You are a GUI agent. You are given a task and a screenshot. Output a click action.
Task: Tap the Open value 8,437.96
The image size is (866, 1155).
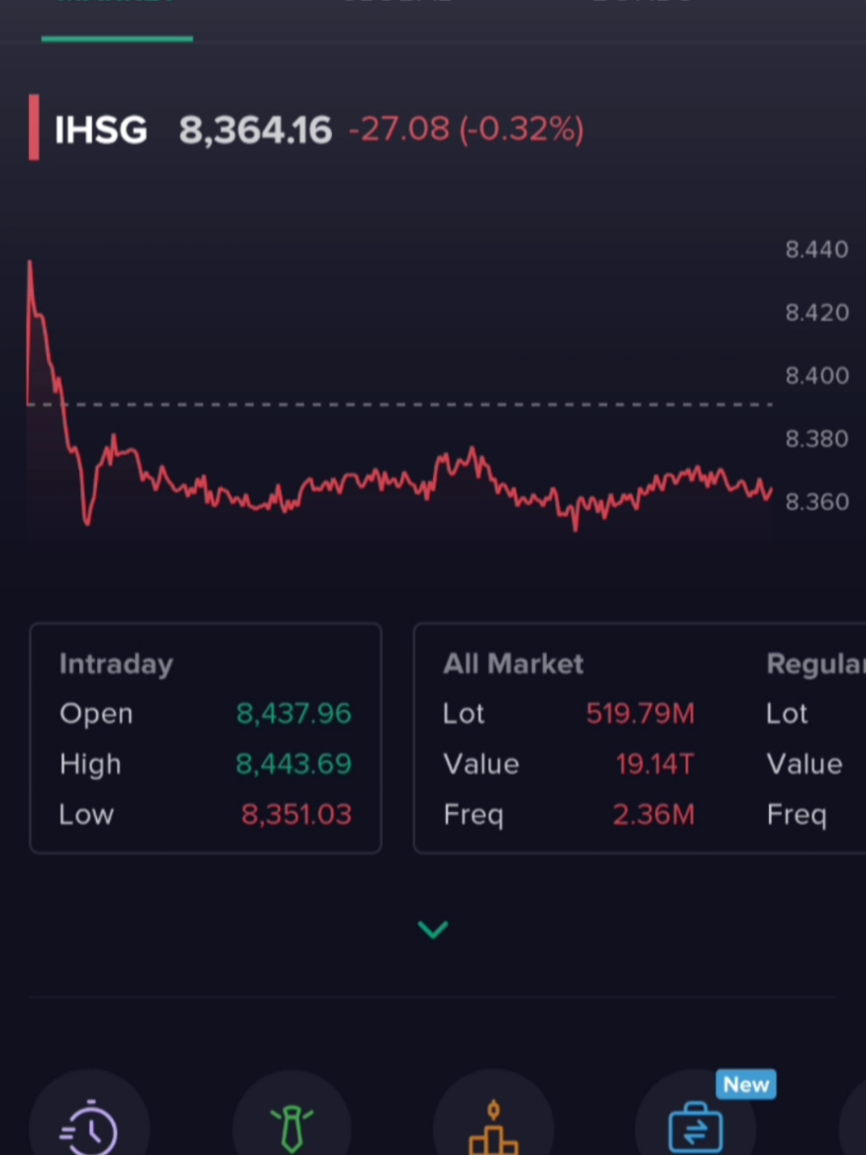coord(293,713)
